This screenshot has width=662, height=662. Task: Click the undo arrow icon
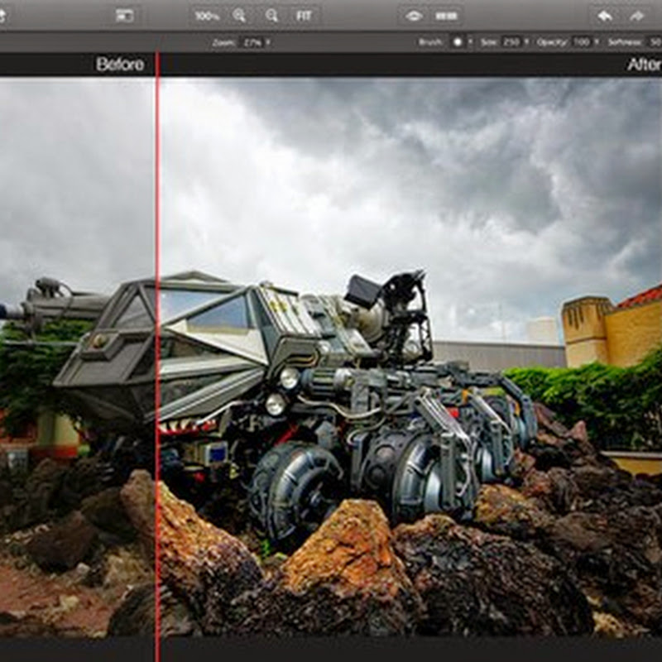605,16
